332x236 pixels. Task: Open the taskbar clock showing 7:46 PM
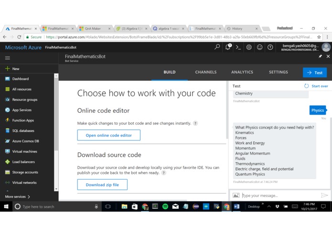309,206
